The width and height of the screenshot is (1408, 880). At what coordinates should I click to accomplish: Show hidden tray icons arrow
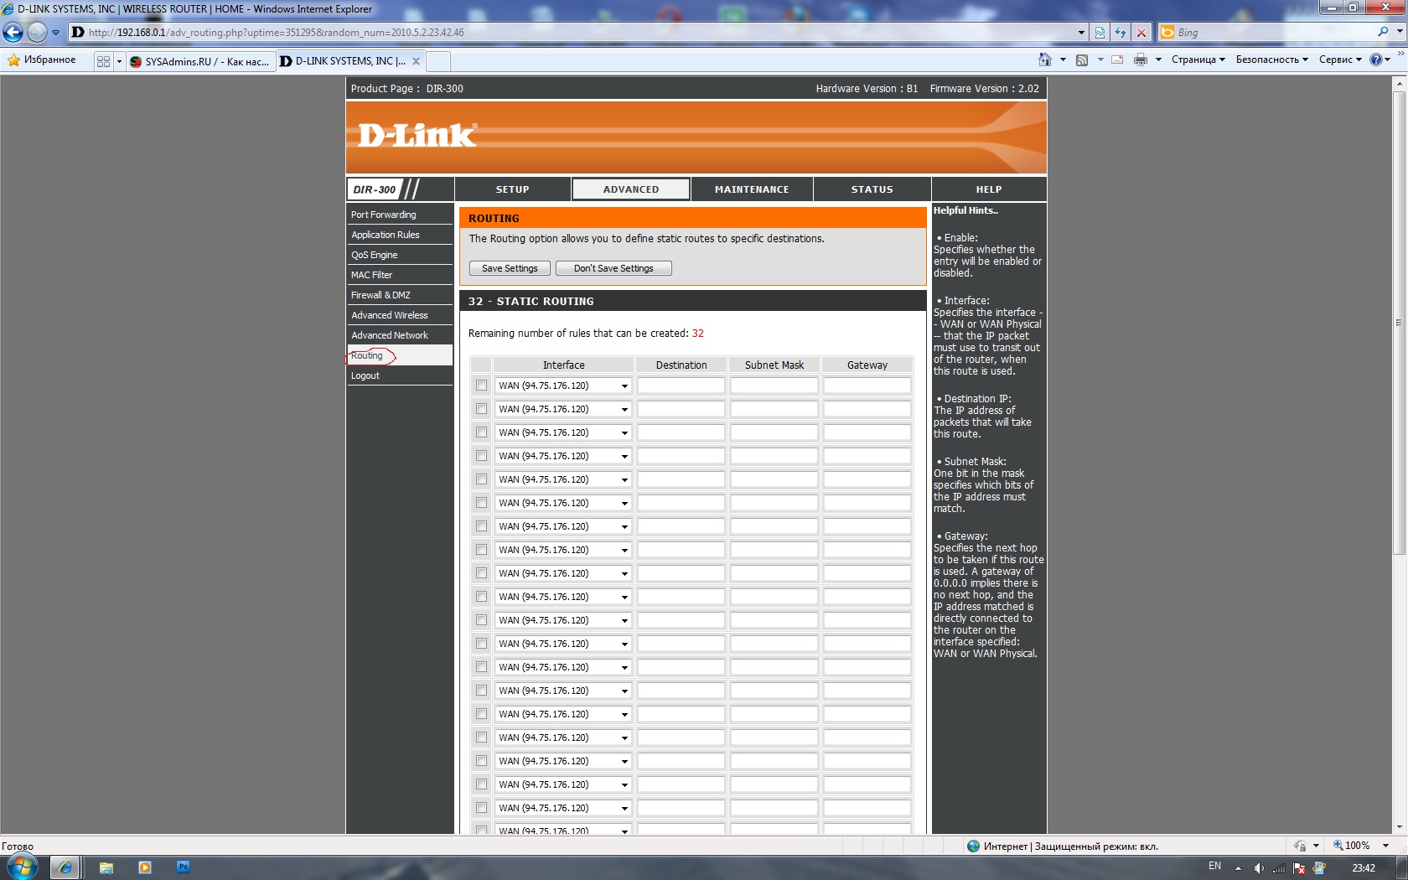(x=1238, y=868)
